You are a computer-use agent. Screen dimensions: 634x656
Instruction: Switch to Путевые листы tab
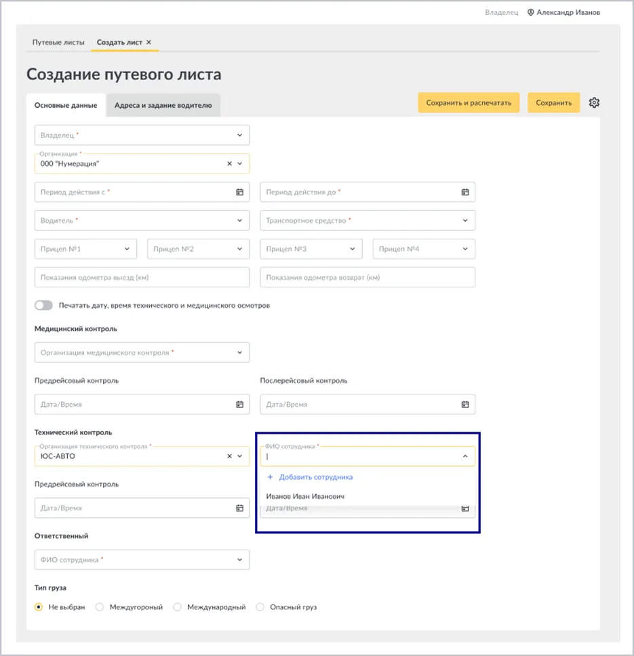coord(58,42)
